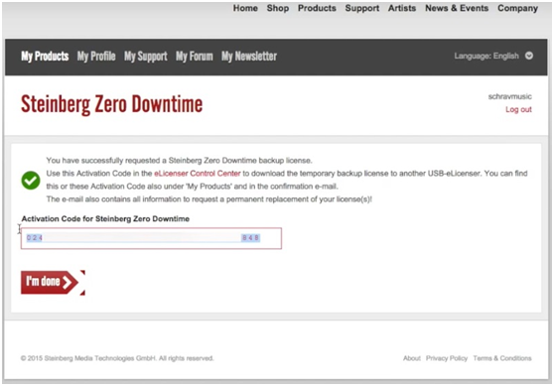
Task: Switch to the My Newsletter tab
Action: (x=249, y=57)
